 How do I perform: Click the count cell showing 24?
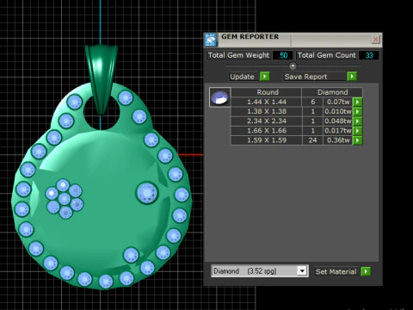click(312, 140)
